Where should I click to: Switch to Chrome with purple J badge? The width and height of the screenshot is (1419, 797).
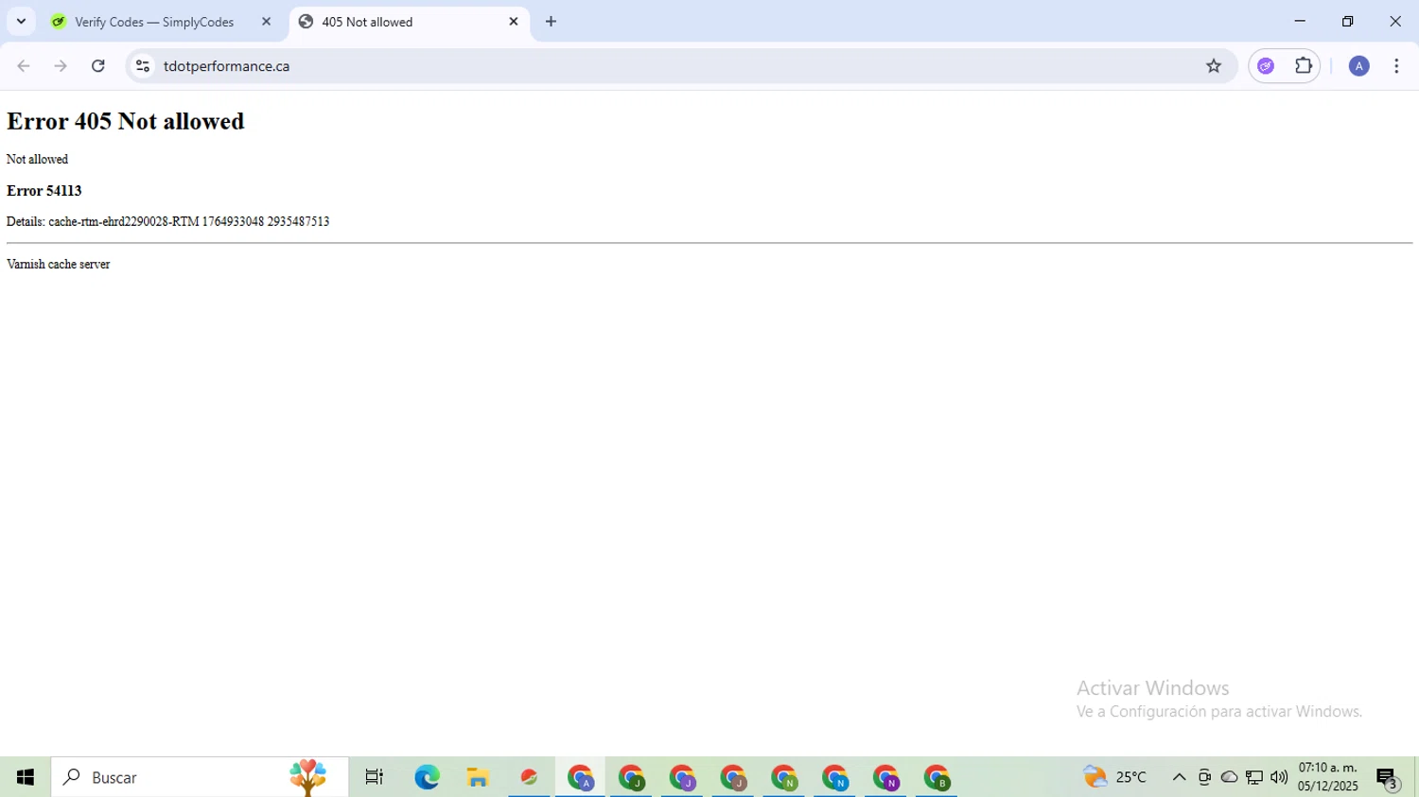(x=682, y=777)
